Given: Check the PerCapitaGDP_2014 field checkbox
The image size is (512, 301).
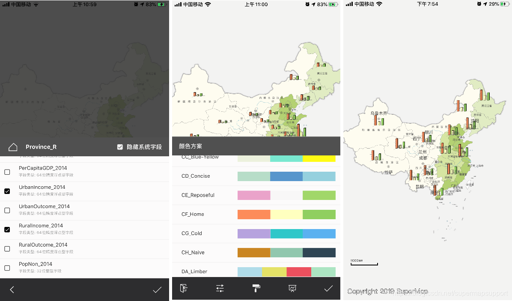Looking at the screenshot, I should [x=7, y=172].
